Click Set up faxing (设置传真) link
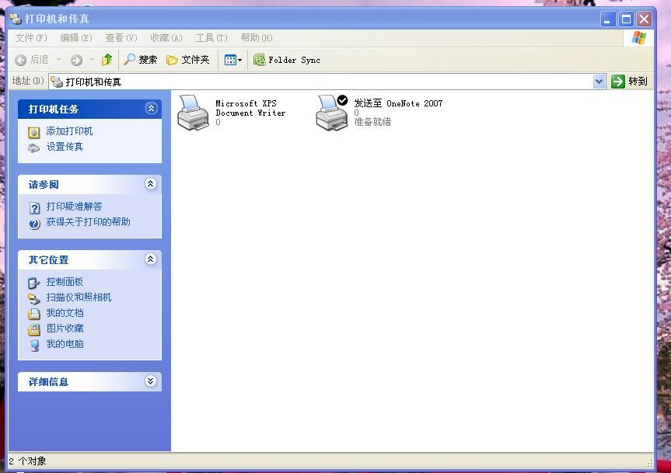This screenshot has height=473, width=671. pos(65,147)
